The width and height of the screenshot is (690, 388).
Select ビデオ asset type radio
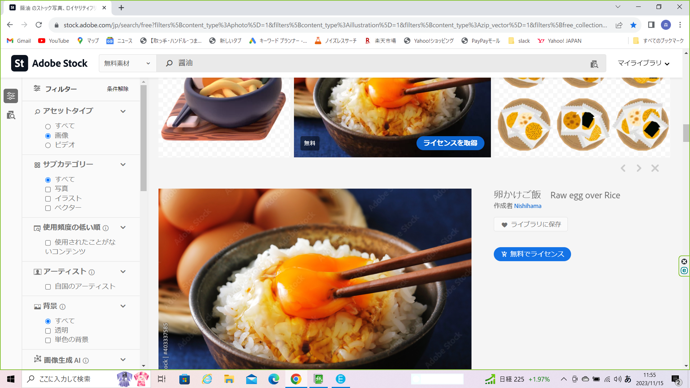(48, 145)
